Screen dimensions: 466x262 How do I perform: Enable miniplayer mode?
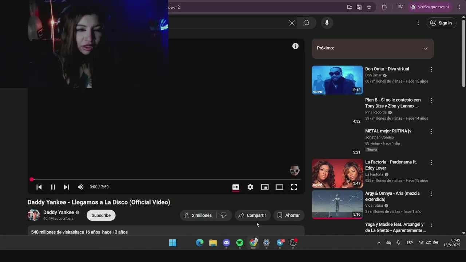[265, 187]
